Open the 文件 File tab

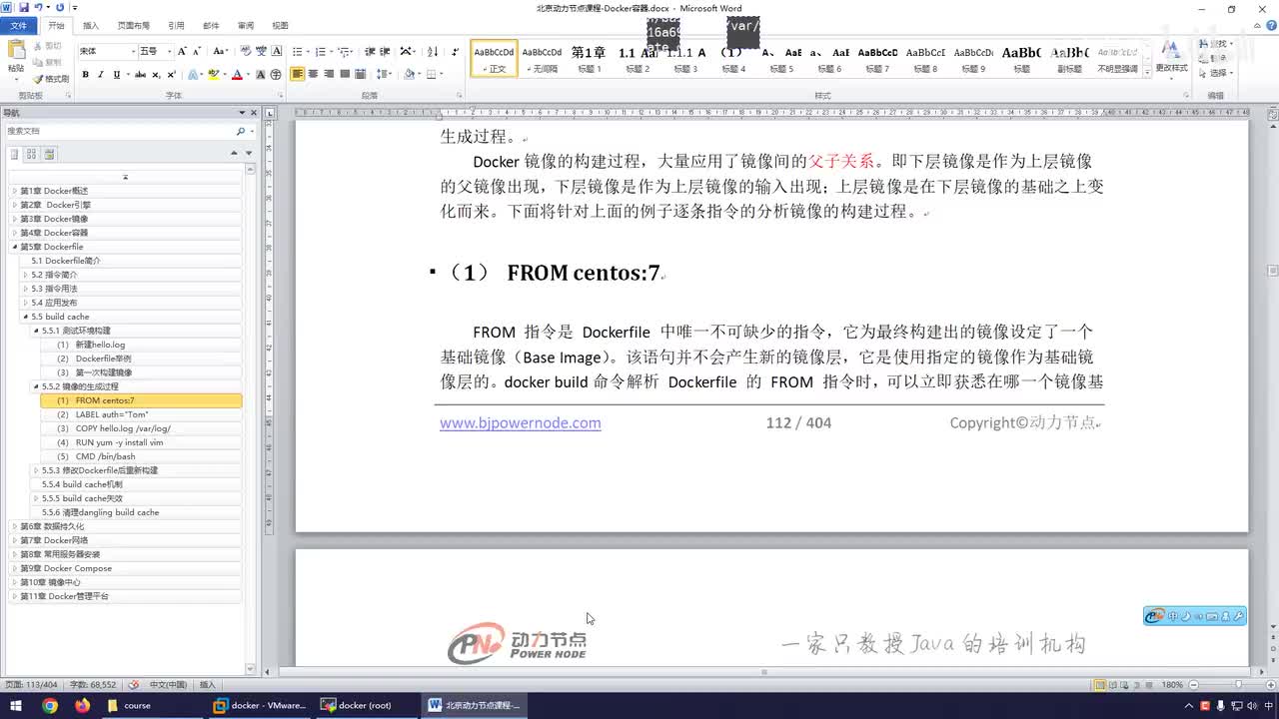[18, 25]
